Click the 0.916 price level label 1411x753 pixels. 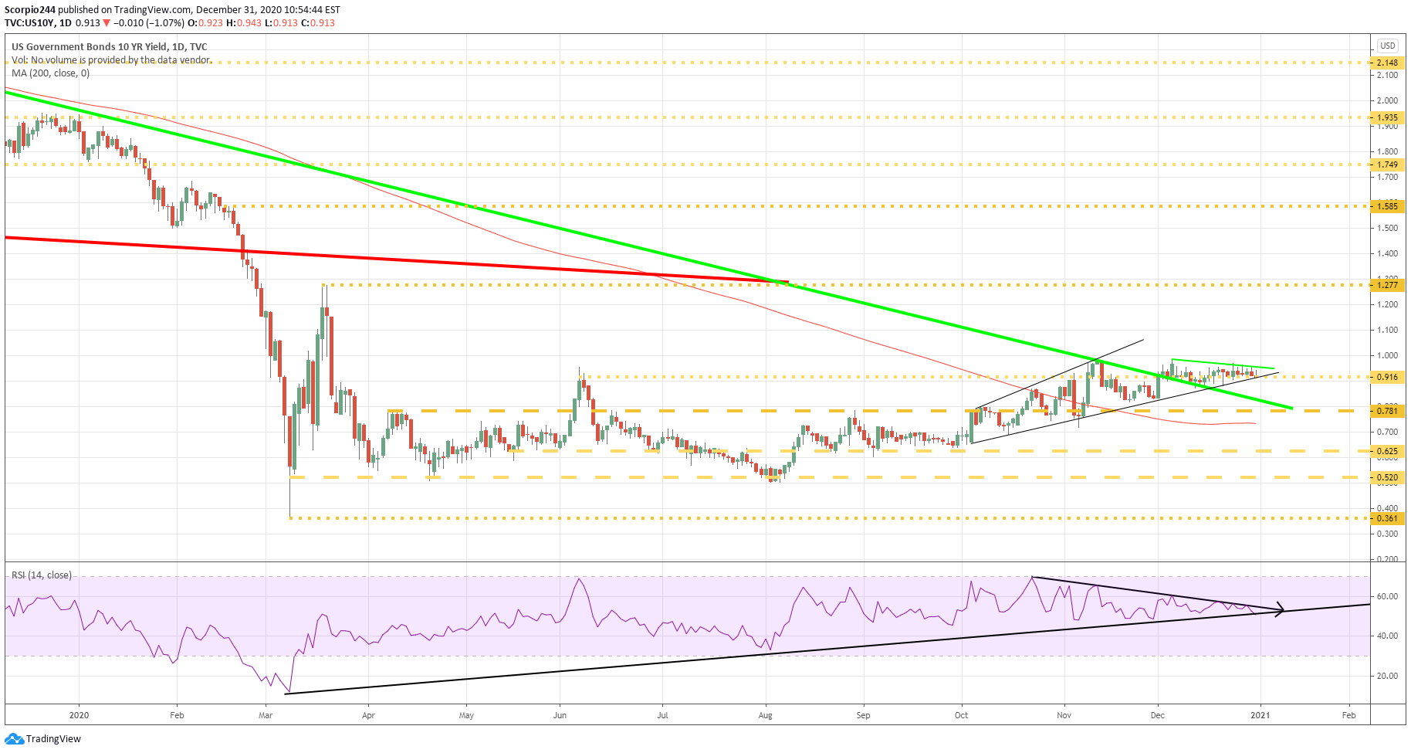pyautogui.click(x=1387, y=377)
